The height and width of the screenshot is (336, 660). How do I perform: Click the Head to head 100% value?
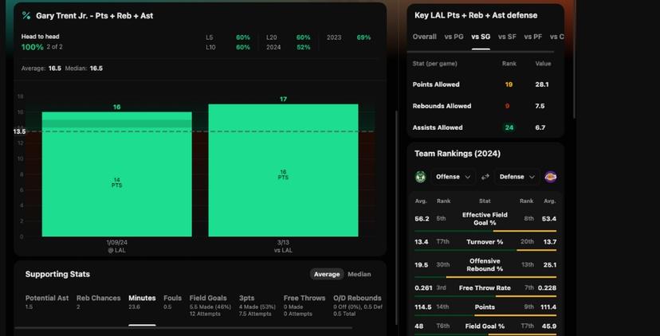[x=33, y=47]
